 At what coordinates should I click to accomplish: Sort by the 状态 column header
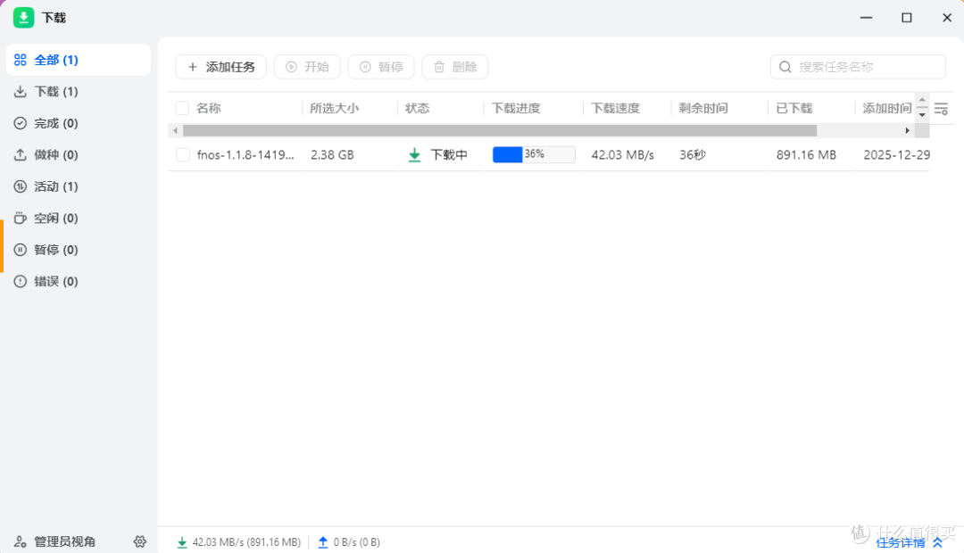point(418,108)
